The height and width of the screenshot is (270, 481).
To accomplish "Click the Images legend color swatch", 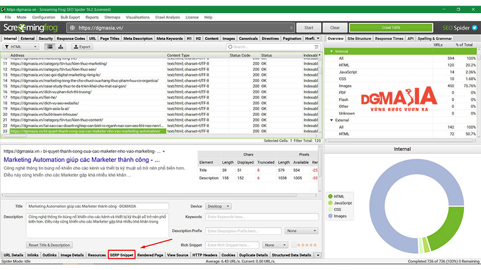I will (x=331, y=216).
